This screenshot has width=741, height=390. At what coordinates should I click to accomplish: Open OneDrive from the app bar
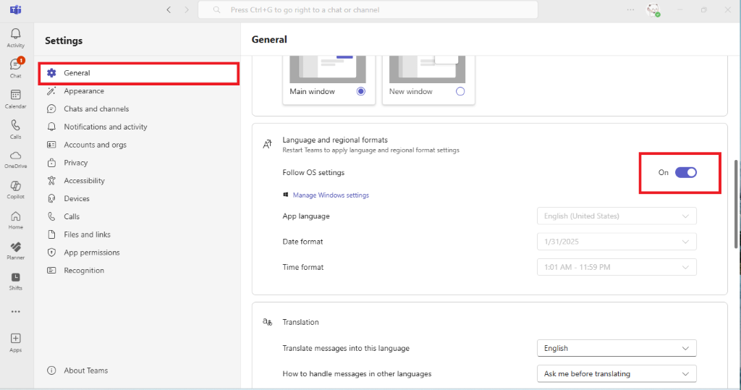(16, 160)
